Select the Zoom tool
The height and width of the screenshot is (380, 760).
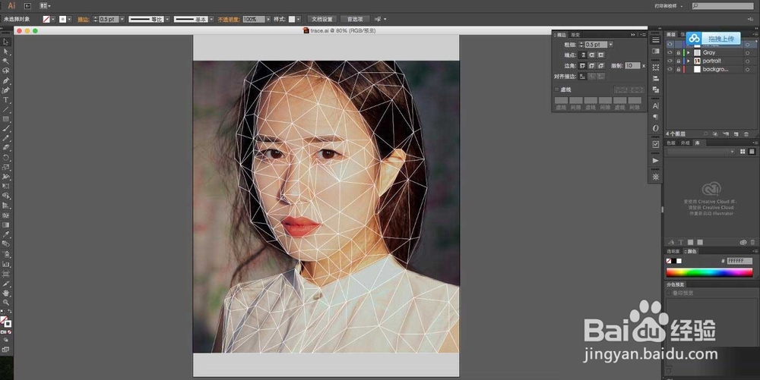[6, 302]
